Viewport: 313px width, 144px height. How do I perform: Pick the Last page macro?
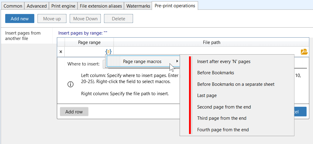(207, 95)
